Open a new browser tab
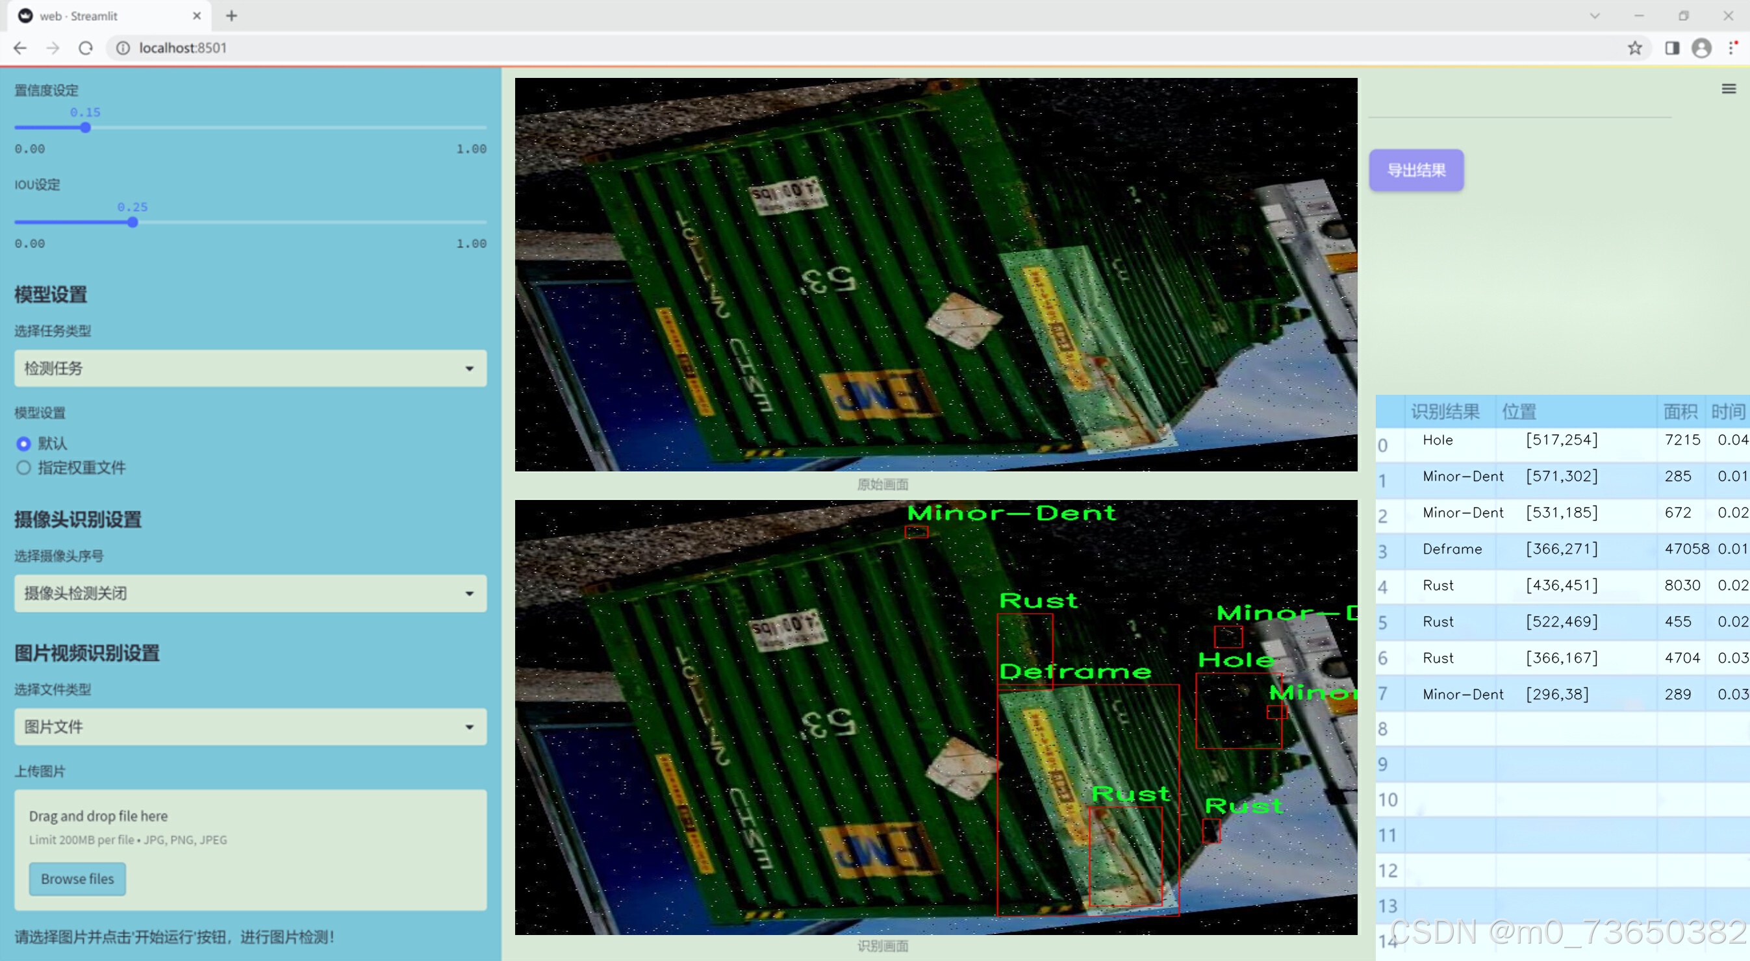This screenshot has height=961, width=1750. click(232, 16)
